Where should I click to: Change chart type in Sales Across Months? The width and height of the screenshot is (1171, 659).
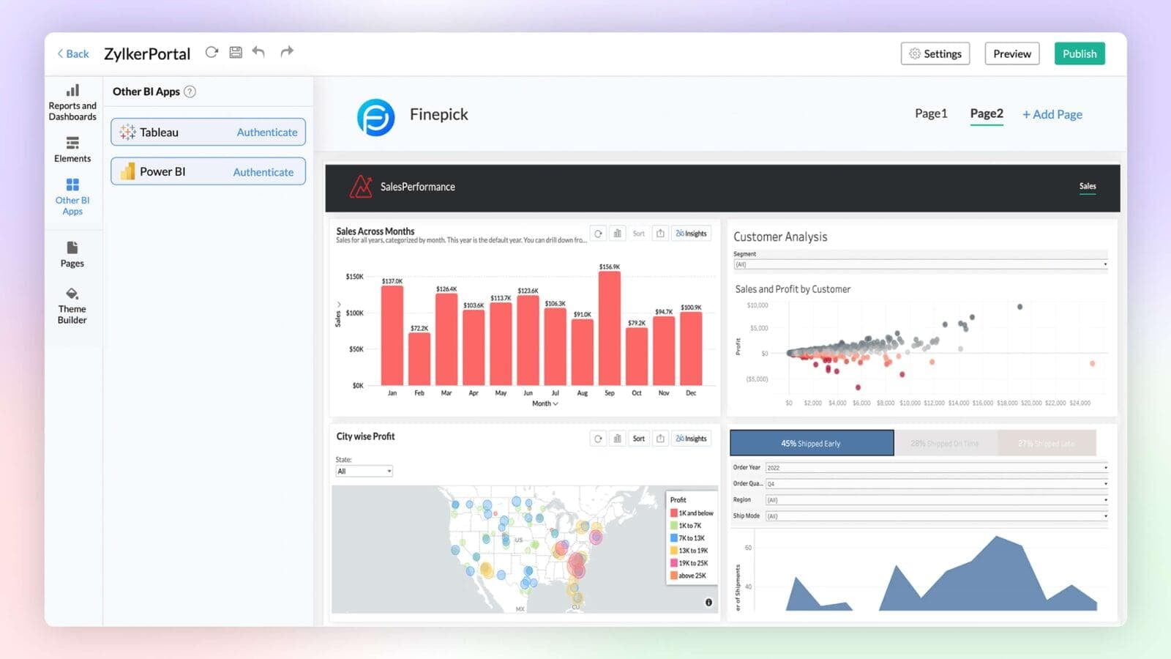pyautogui.click(x=617, y=234)
